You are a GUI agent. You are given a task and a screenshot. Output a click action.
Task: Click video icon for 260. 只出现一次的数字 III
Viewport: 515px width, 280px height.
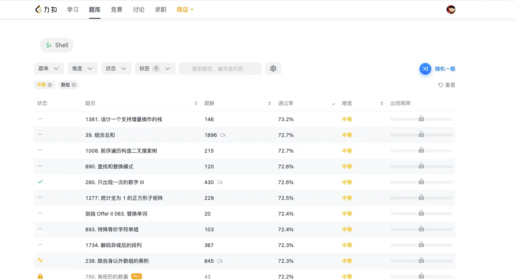[x=220, y=182]
